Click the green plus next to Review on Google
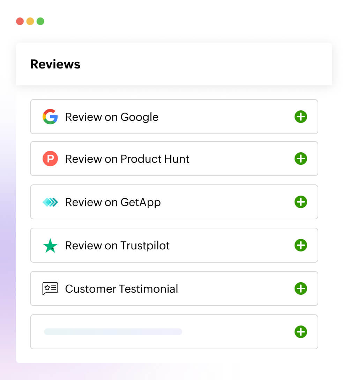The height and width of the screenshot is (380, 349). (300, 117)
